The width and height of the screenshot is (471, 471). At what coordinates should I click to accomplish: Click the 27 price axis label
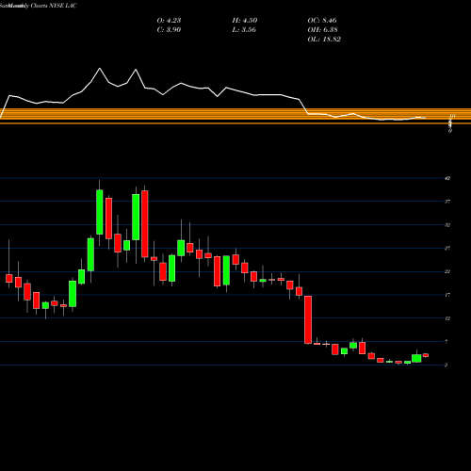click(x=447, y=249)
